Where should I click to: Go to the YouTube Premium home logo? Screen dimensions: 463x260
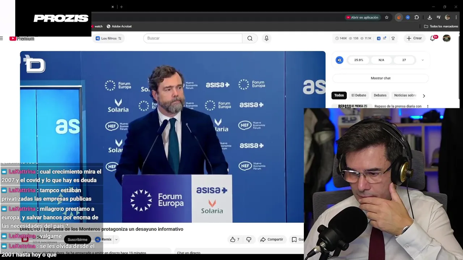(22, 38)
